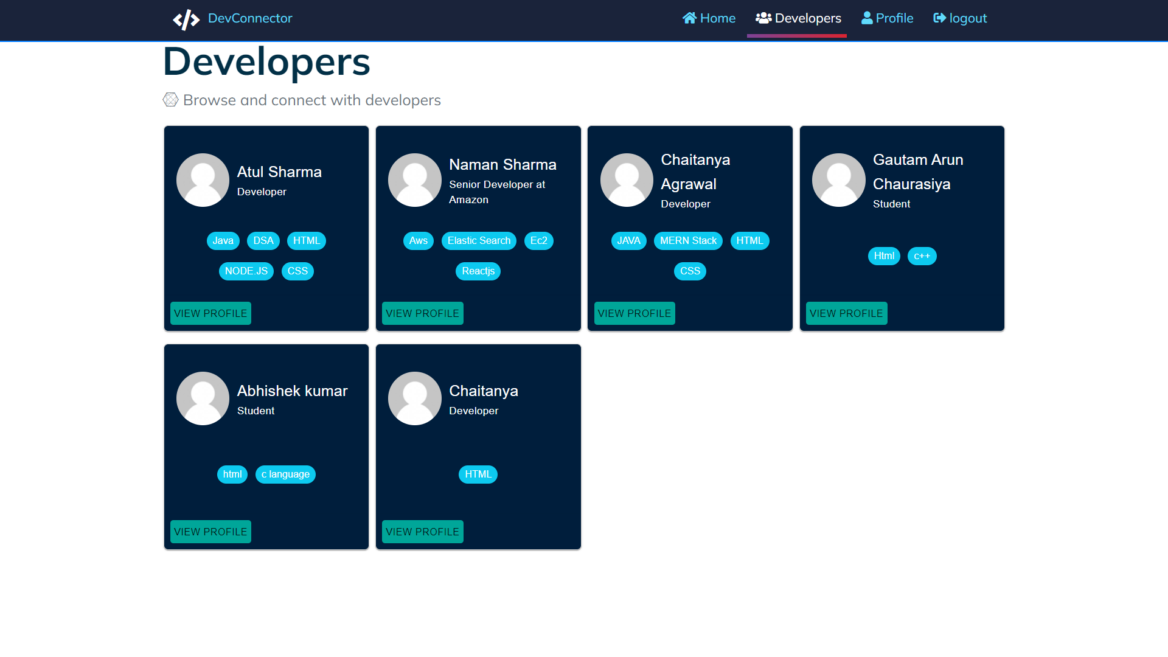
Task: Click the Profile user icon in navbar
Action: point(867,18)
